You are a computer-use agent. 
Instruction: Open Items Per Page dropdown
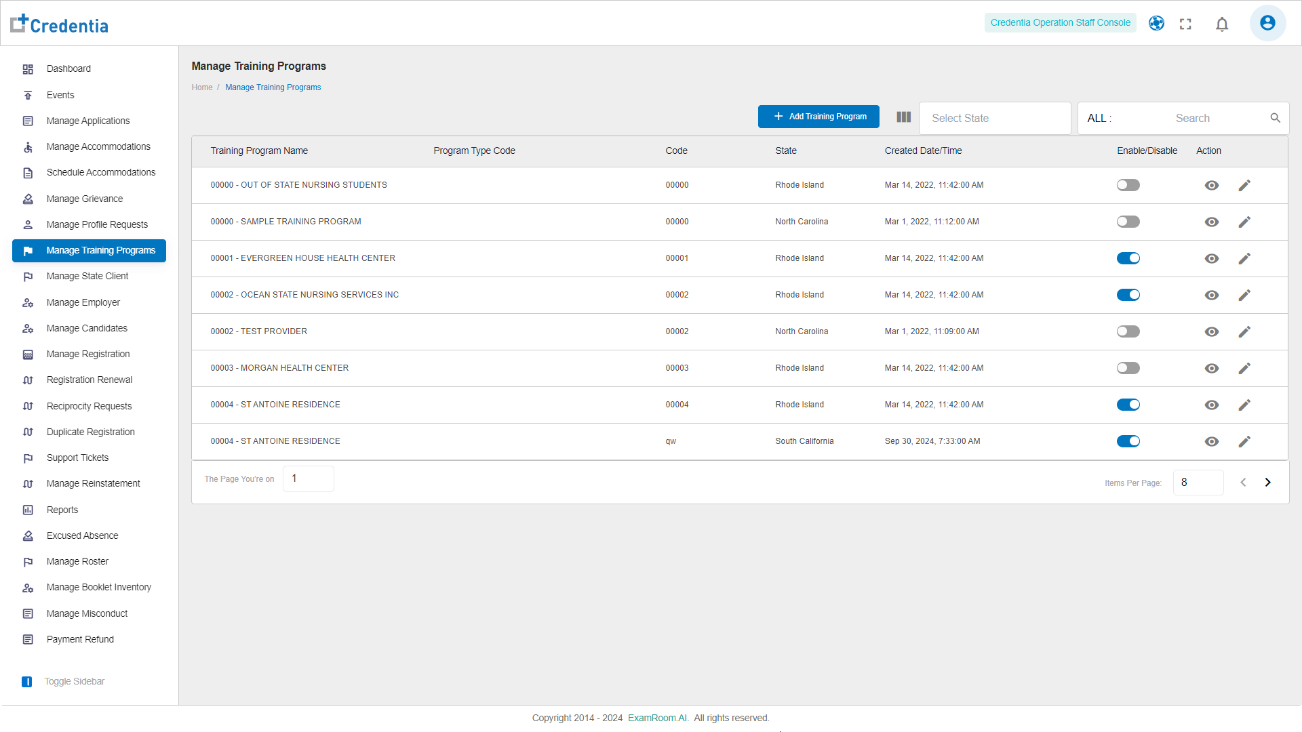pos(1198,483)
